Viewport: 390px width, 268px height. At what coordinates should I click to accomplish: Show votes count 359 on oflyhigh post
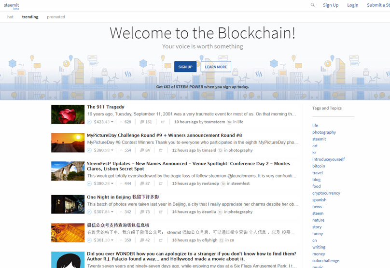pos(127,240)
